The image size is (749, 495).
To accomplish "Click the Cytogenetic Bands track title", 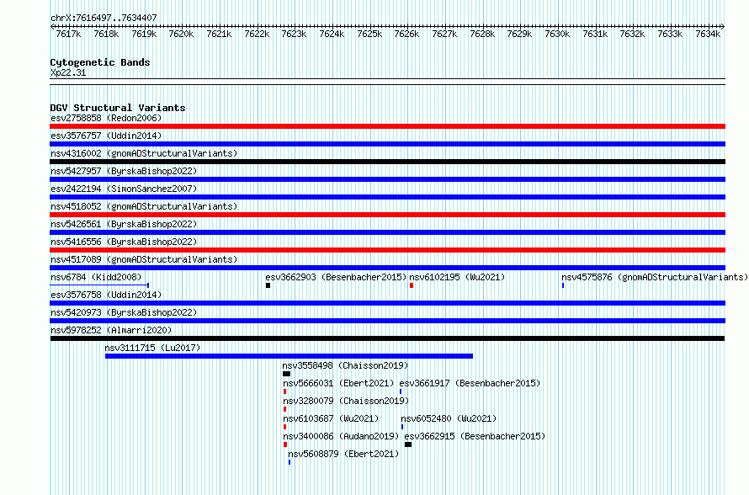I will coord(100,62).
